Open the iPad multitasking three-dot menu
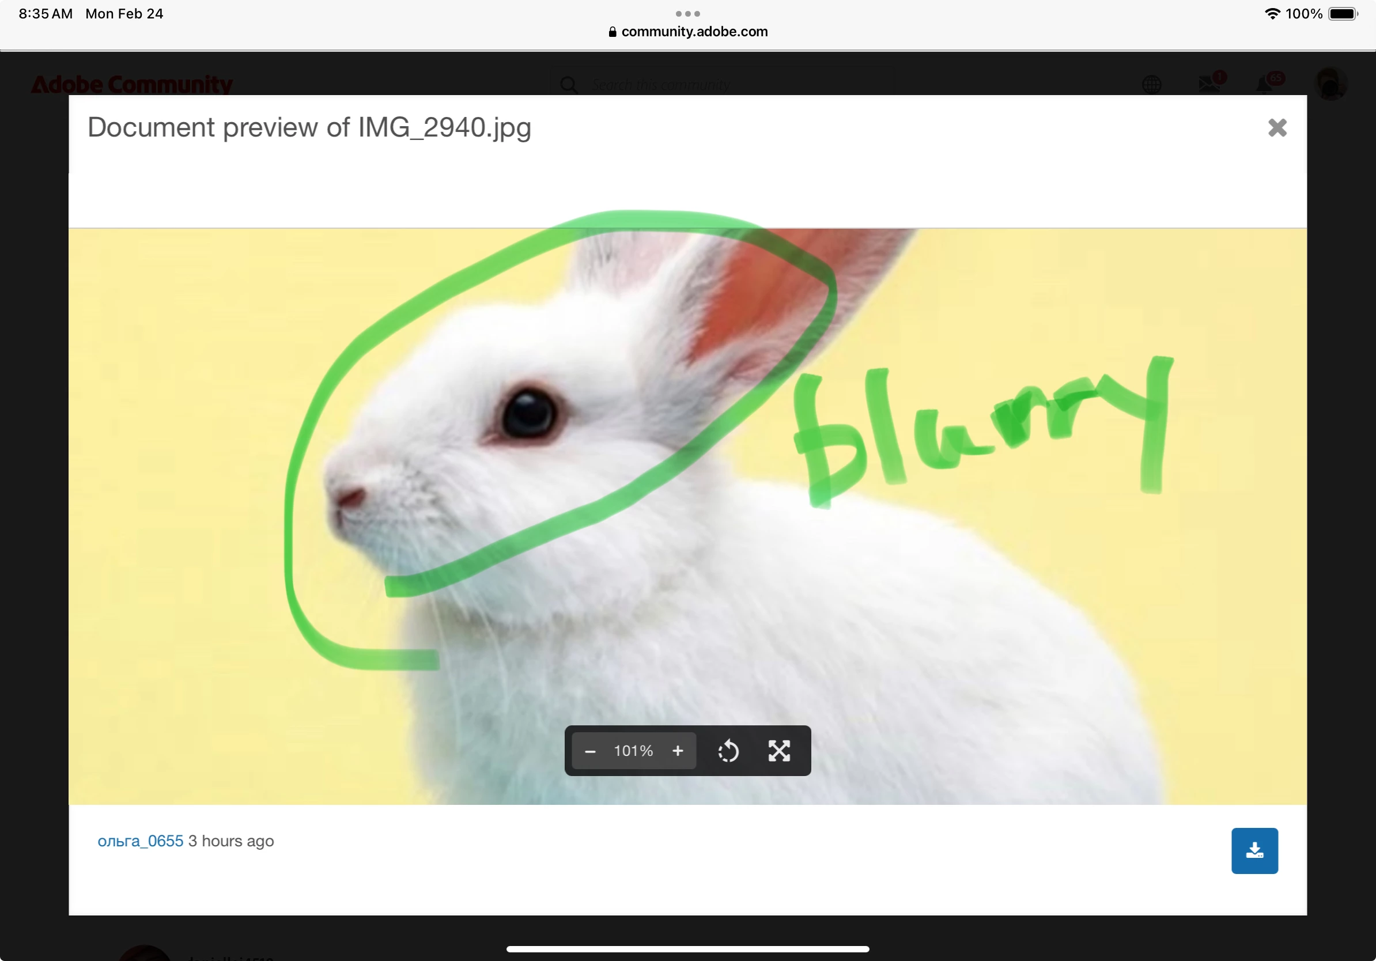1376x961 pixels. tap(687, 14)
